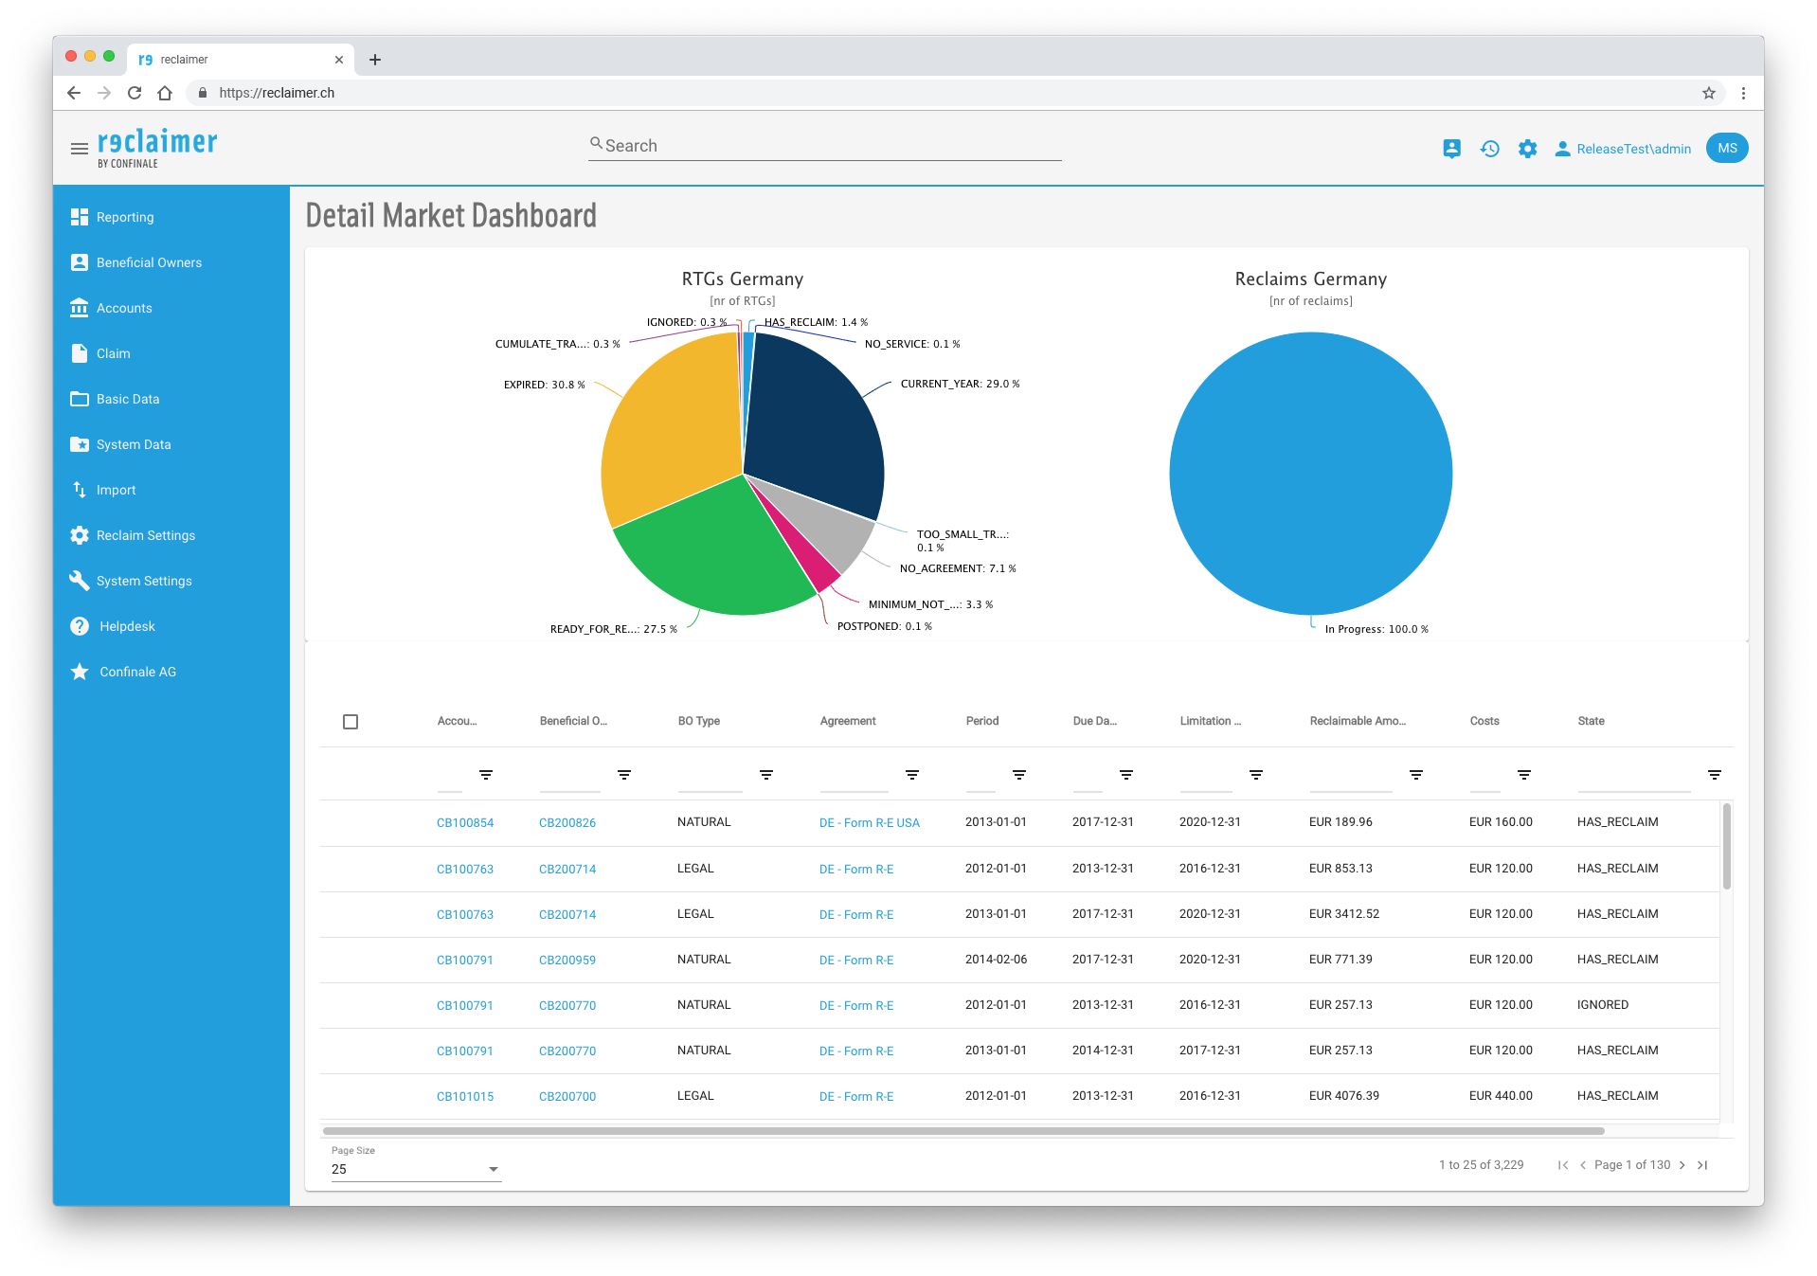
Task: Expand the Page Size dropdown
Action: [493, 1169]
